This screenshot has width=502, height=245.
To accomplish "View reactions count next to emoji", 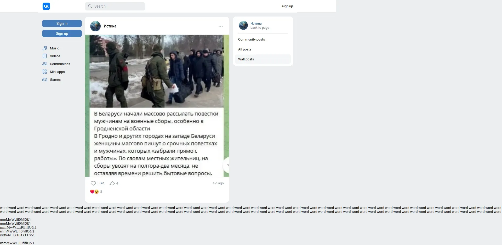I will coord(101,192).
